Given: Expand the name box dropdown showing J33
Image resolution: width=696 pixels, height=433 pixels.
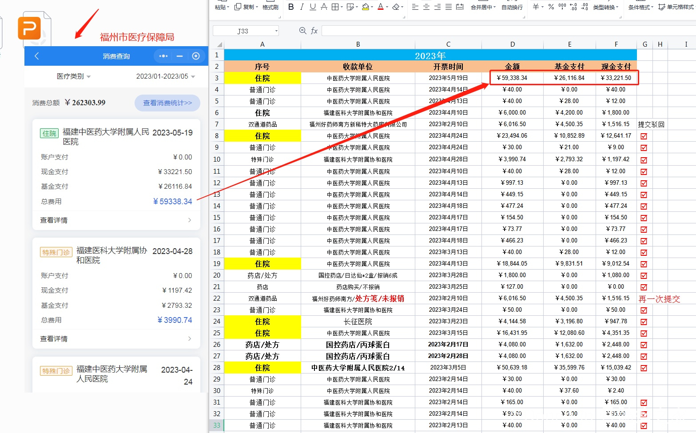Looking at the screenshot, I should point(276,31).
